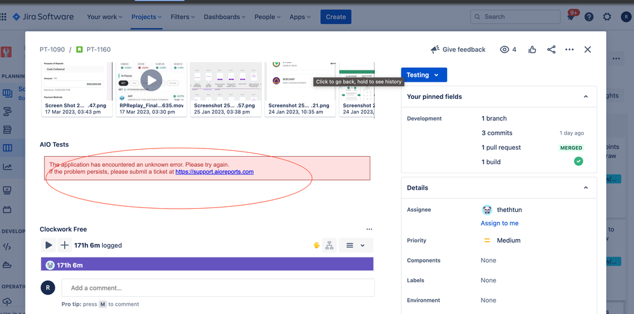Open the Projects menu
This screenshot has width=634, height=314.
(146, 17)
